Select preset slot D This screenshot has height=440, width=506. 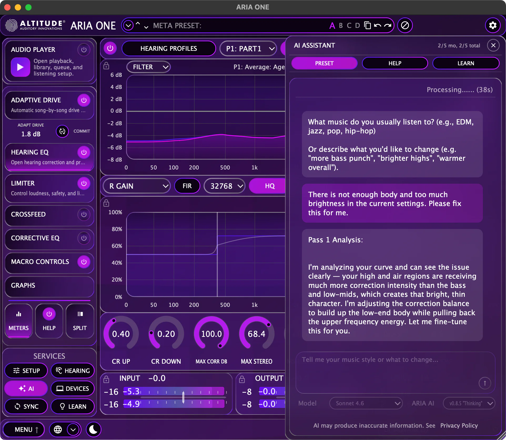point(357,26)
